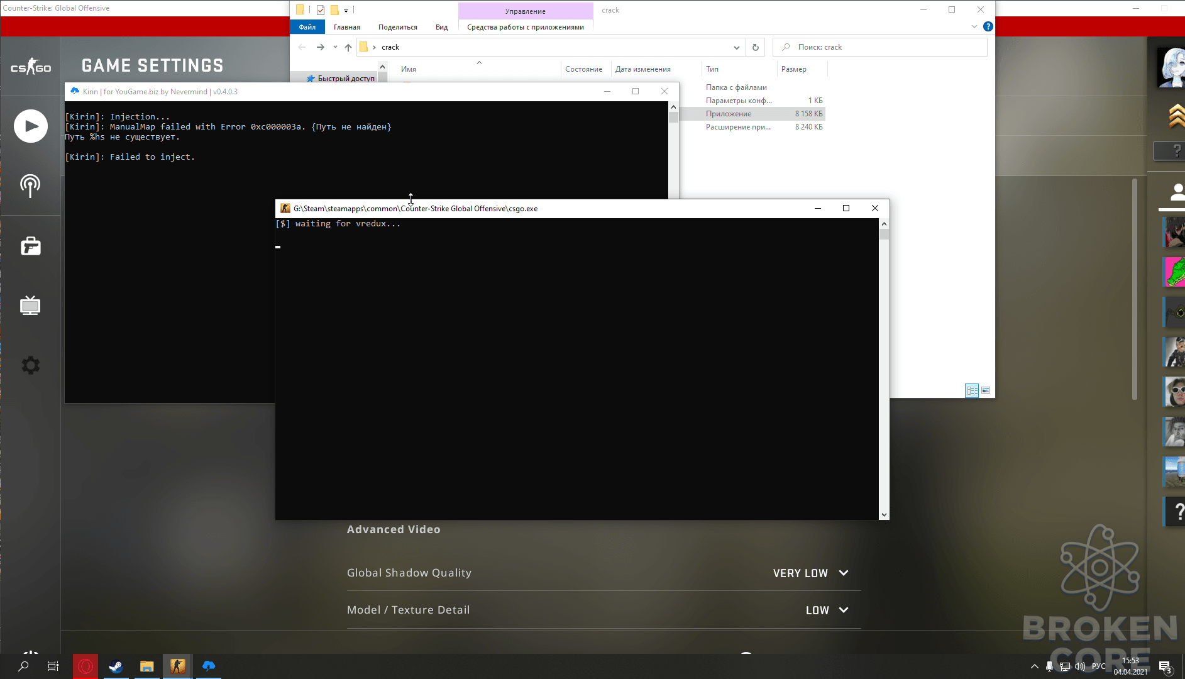Open File Explorer from the taskbar
The height and width of the screenshot is (679, 1185).
[x=146, y=666]
